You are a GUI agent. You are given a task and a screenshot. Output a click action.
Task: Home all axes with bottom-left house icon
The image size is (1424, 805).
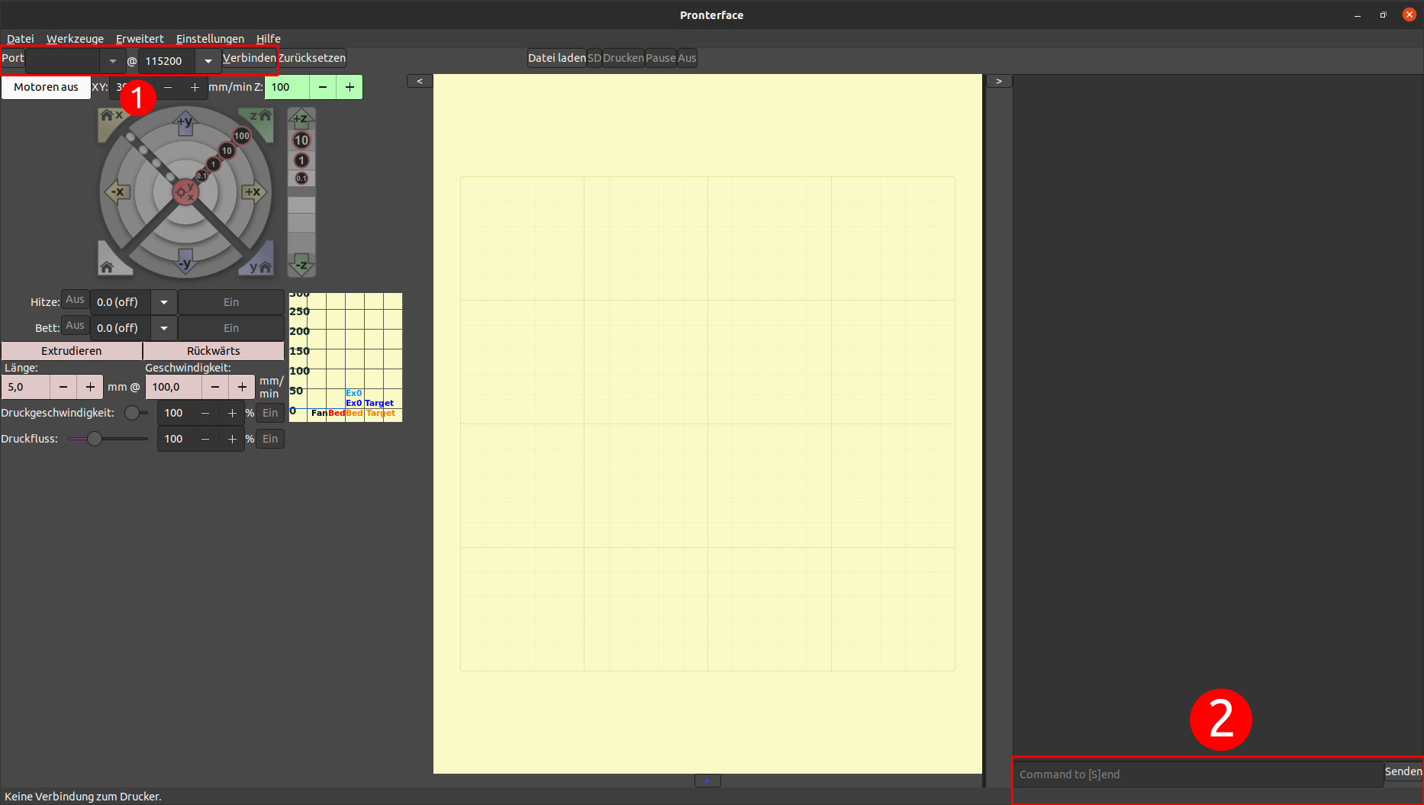pyautogui.click(x=108, y=266)
